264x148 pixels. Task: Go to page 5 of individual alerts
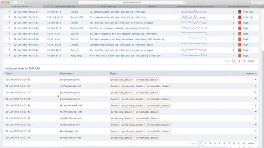219,143
